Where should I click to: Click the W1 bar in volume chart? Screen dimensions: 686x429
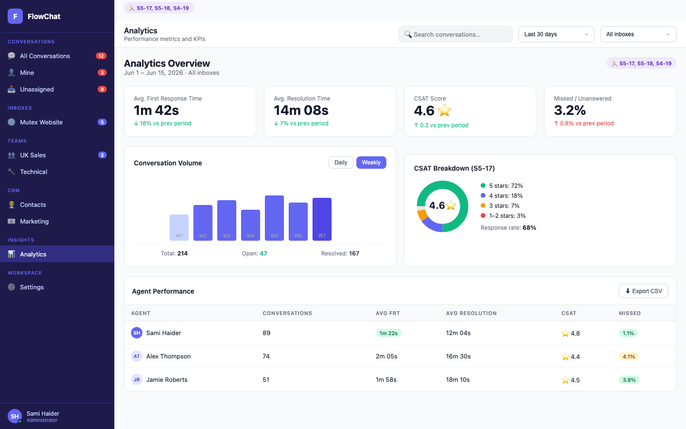[179, 227]
